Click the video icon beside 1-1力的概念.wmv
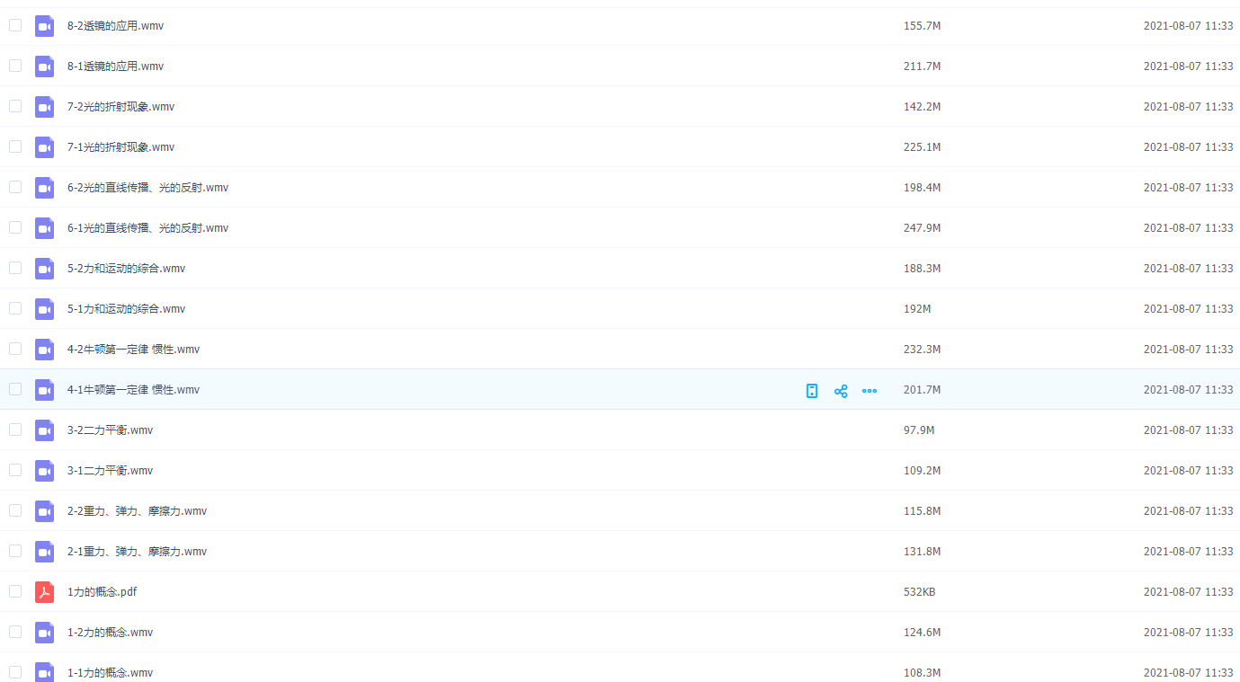The height and width of the screenshot is (682, 1240). pos(44,672)
